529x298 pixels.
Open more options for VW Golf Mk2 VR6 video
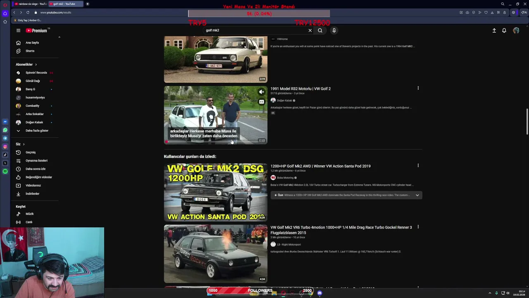pyautogui.click(x=418, y=227)
